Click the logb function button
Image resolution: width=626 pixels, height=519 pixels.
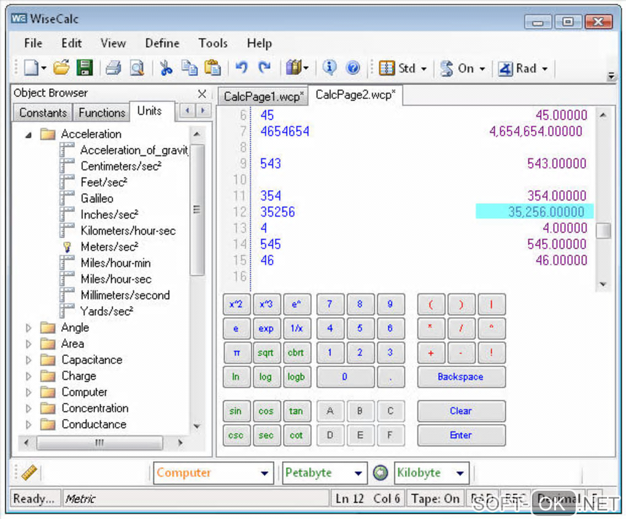coord(296,377)
